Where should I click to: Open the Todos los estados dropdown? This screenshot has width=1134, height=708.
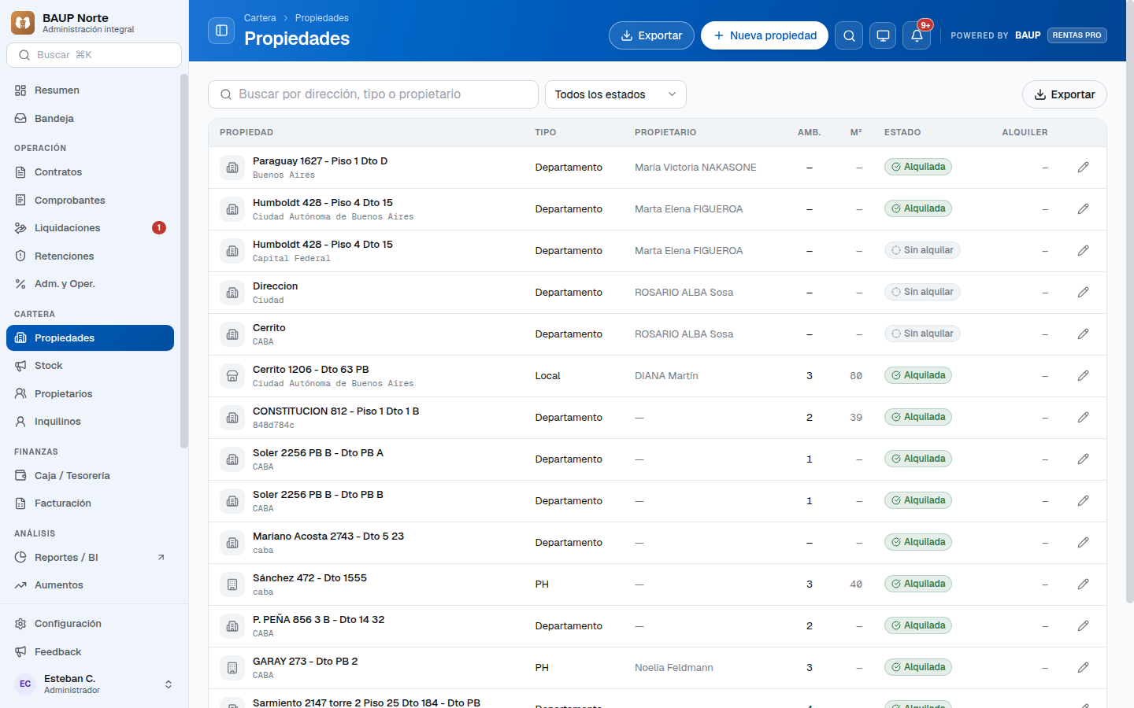tap(616, 94)
